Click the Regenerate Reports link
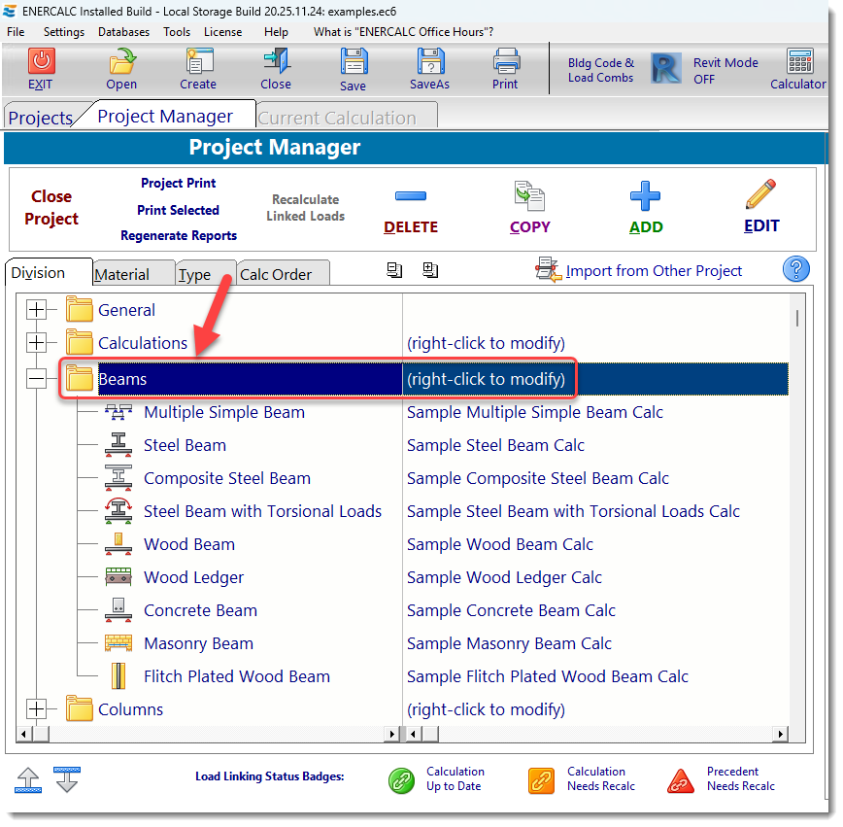The width and height of the screenshot is (843, 827). [179, 235]
